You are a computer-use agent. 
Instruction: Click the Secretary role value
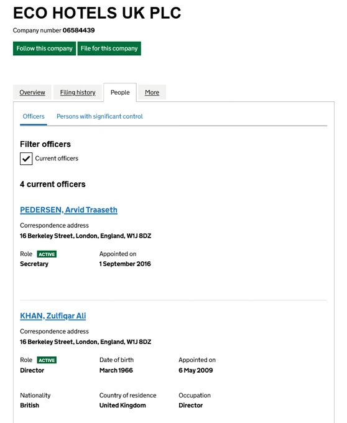[34, 264]
